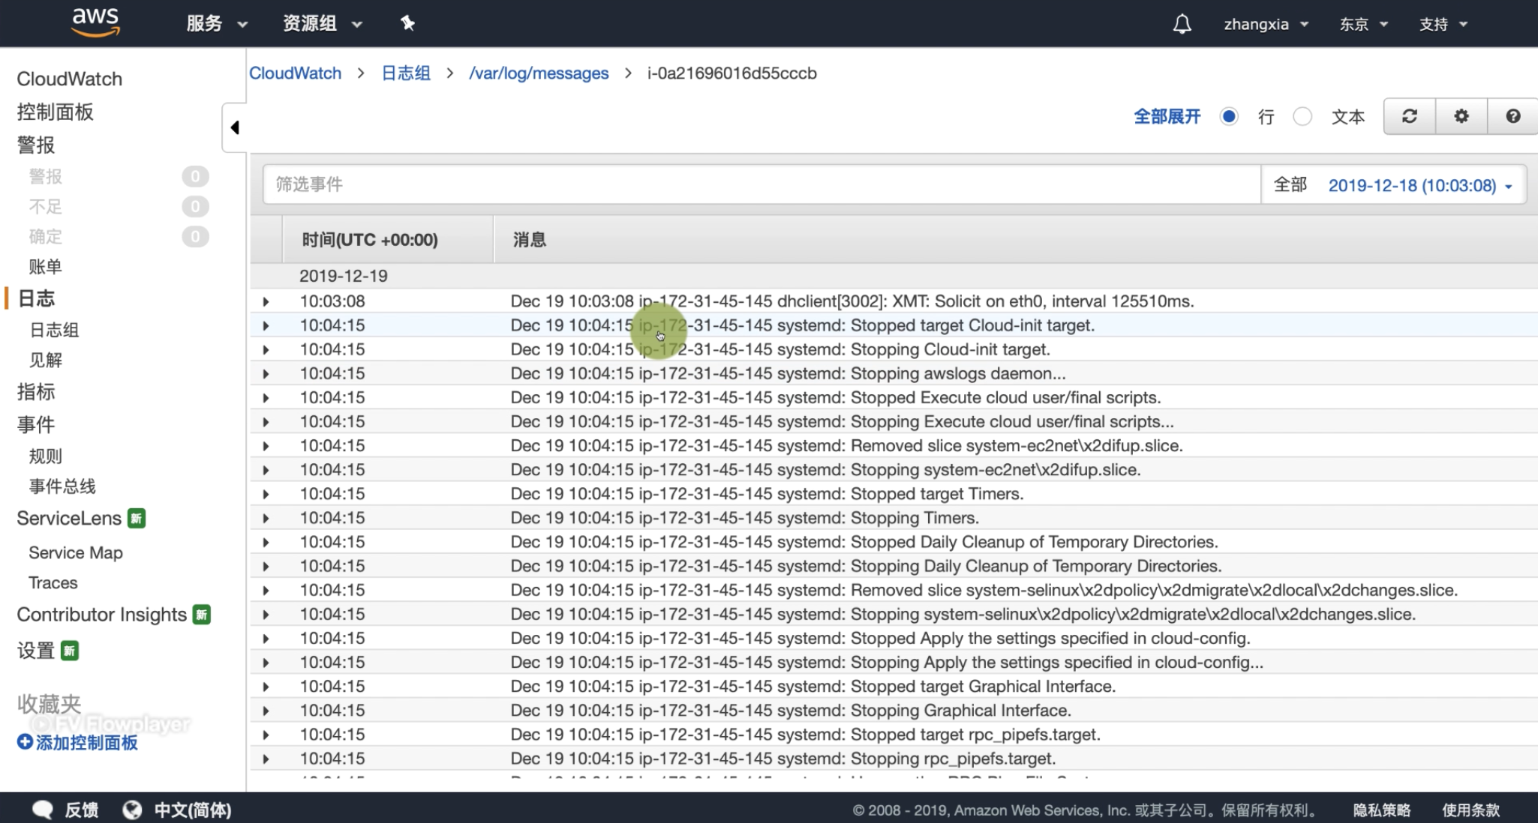Screen dimensions: 1538x823
Task: Click the 筛选事件 filter input field
Action: pos(761,184)
